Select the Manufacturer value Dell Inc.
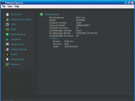Image resolution: width=135 pixels, height=101 pixels. click(81, 18)
